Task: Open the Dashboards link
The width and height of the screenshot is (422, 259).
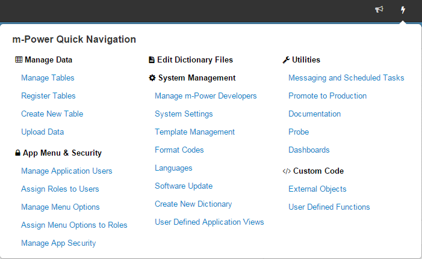Action: coord(309,150)
